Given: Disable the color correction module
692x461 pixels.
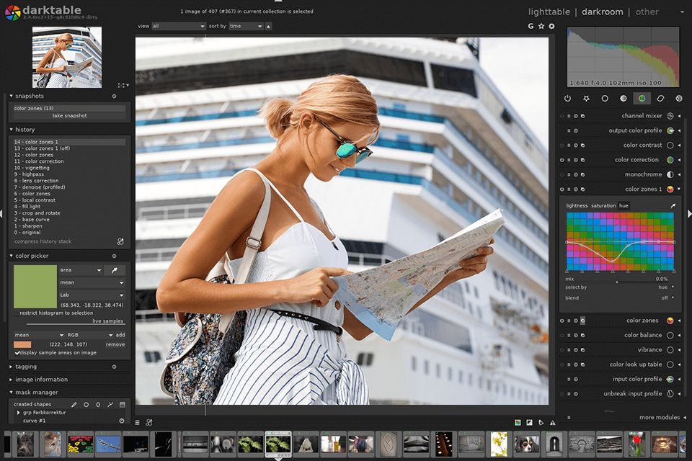Looking at the screenshot, I should (562, 160).
